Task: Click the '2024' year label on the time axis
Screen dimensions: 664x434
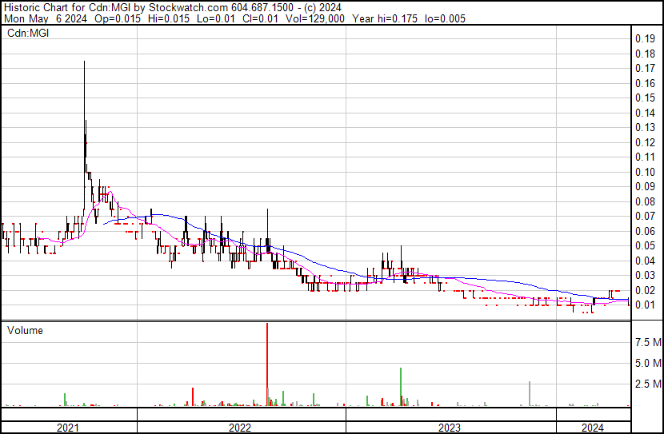Action: 593,428
